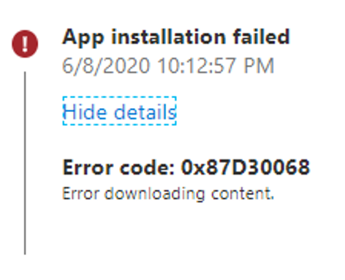Click the word 'installation' in heading
This screenshot has width=345, height=280.
[x=168, y=37]
